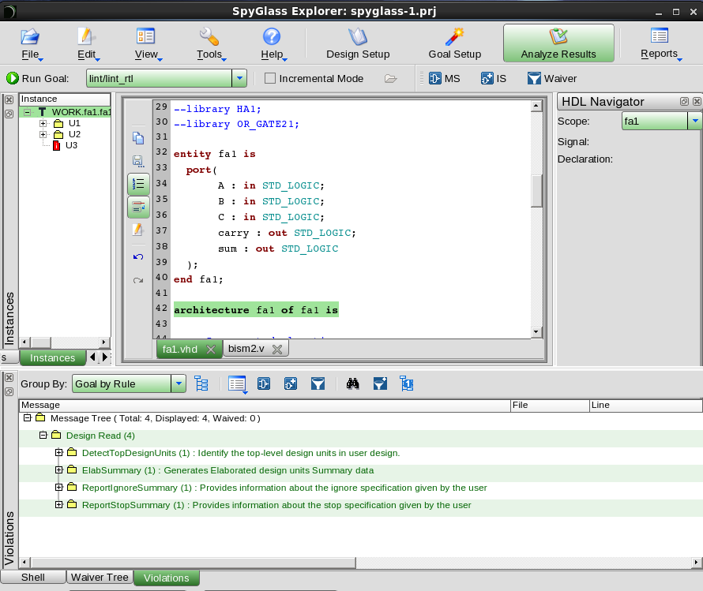Float the HDL Navigator panel
This screenshot has width=703, height=591.
[x=684, y=102]
